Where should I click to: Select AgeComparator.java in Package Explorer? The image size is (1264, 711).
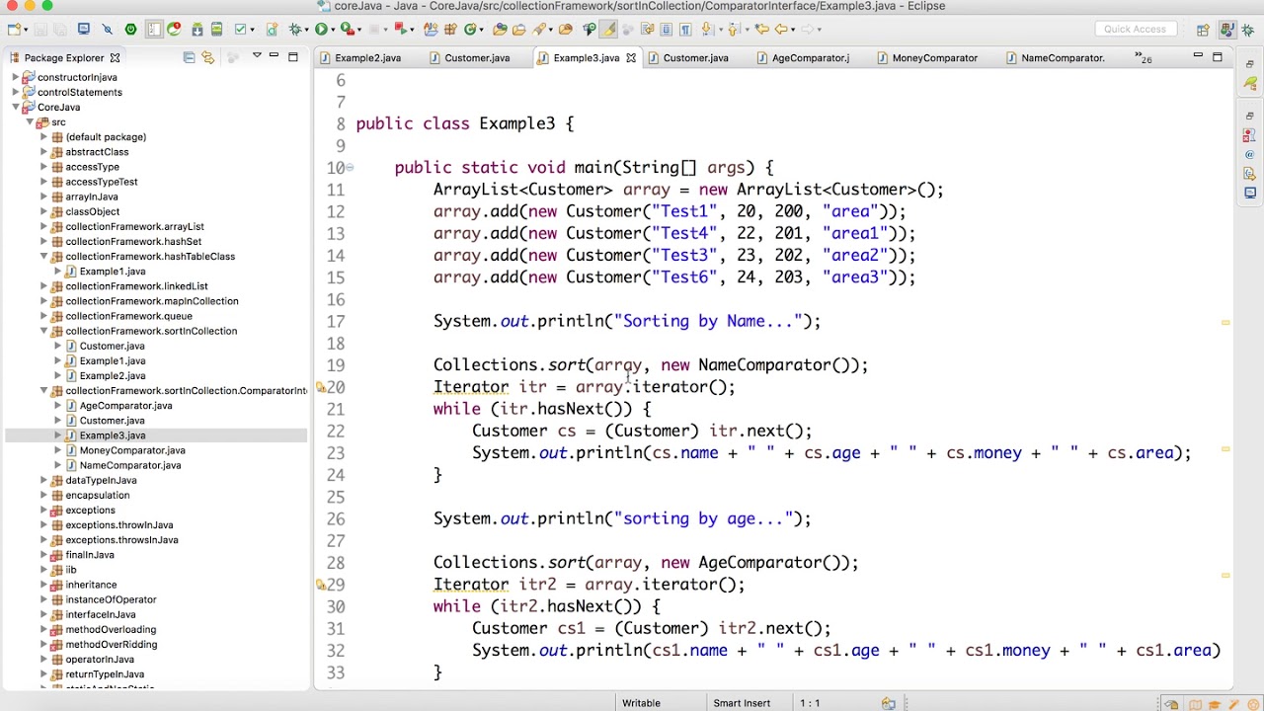125,405
